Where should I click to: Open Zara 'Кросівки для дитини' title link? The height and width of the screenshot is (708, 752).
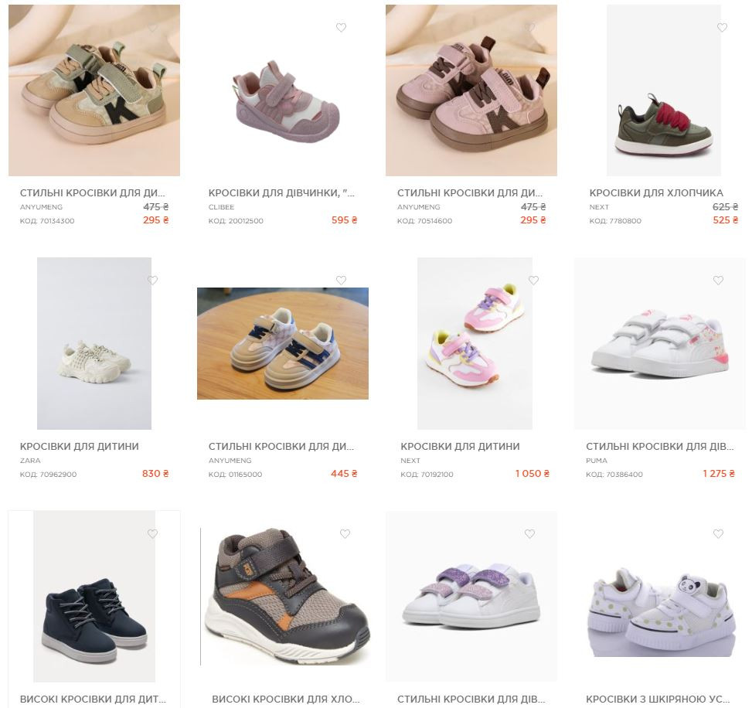[79, 446]
